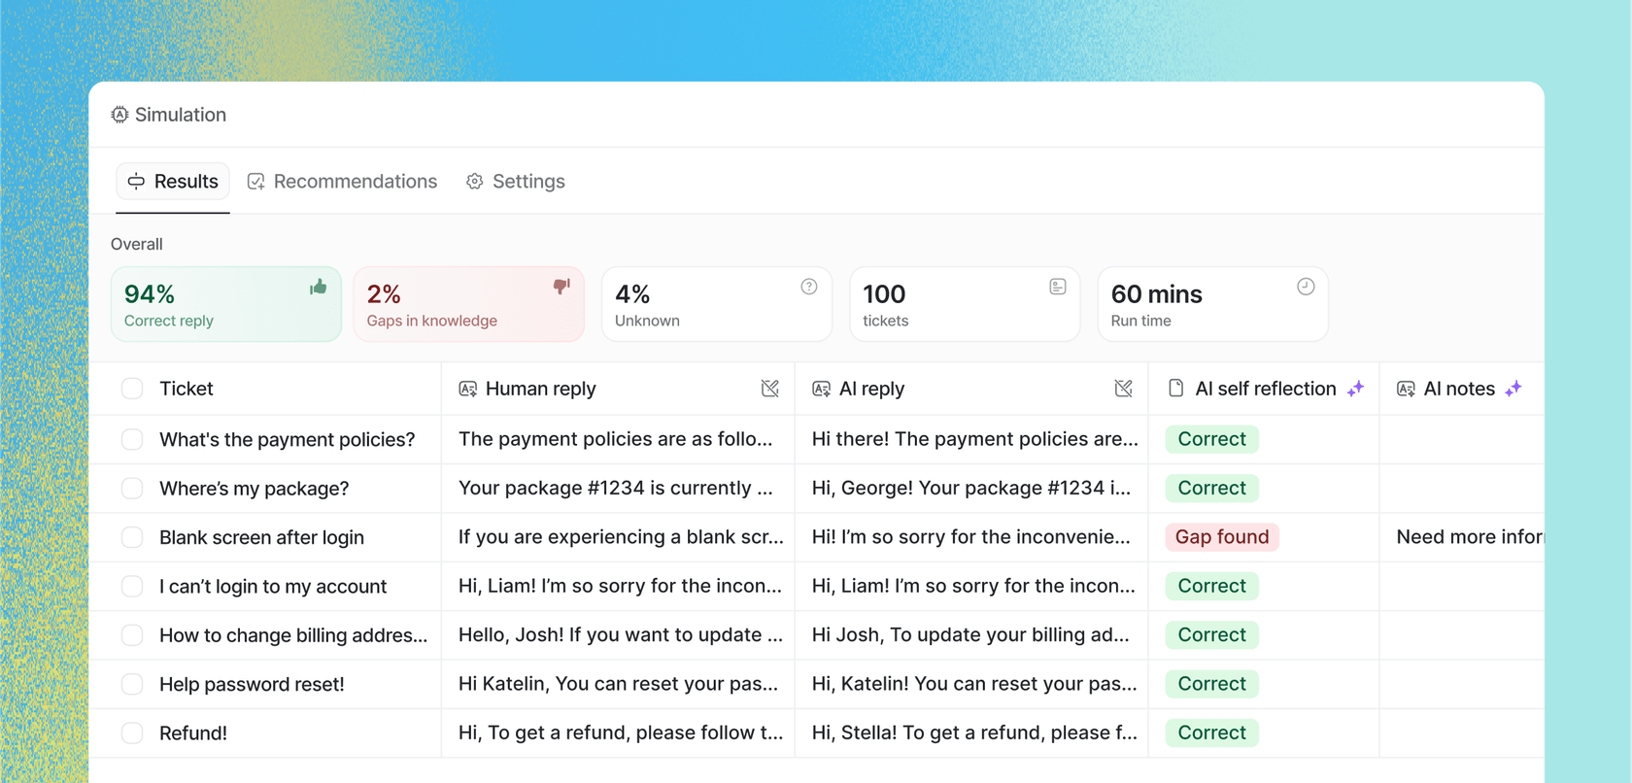
Task: Select the Results tab
Action: coord(173,182)
